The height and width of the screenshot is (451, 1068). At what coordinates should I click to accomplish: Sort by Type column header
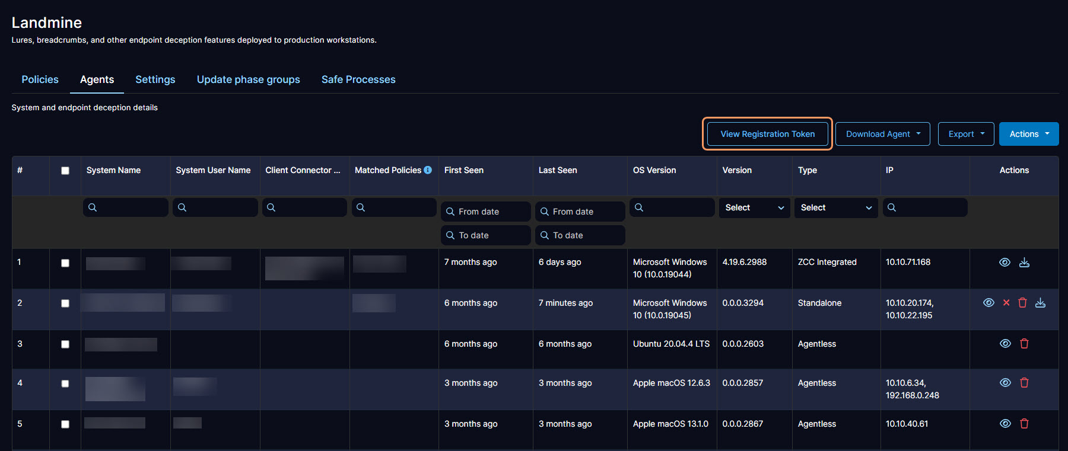pos(808,170)
